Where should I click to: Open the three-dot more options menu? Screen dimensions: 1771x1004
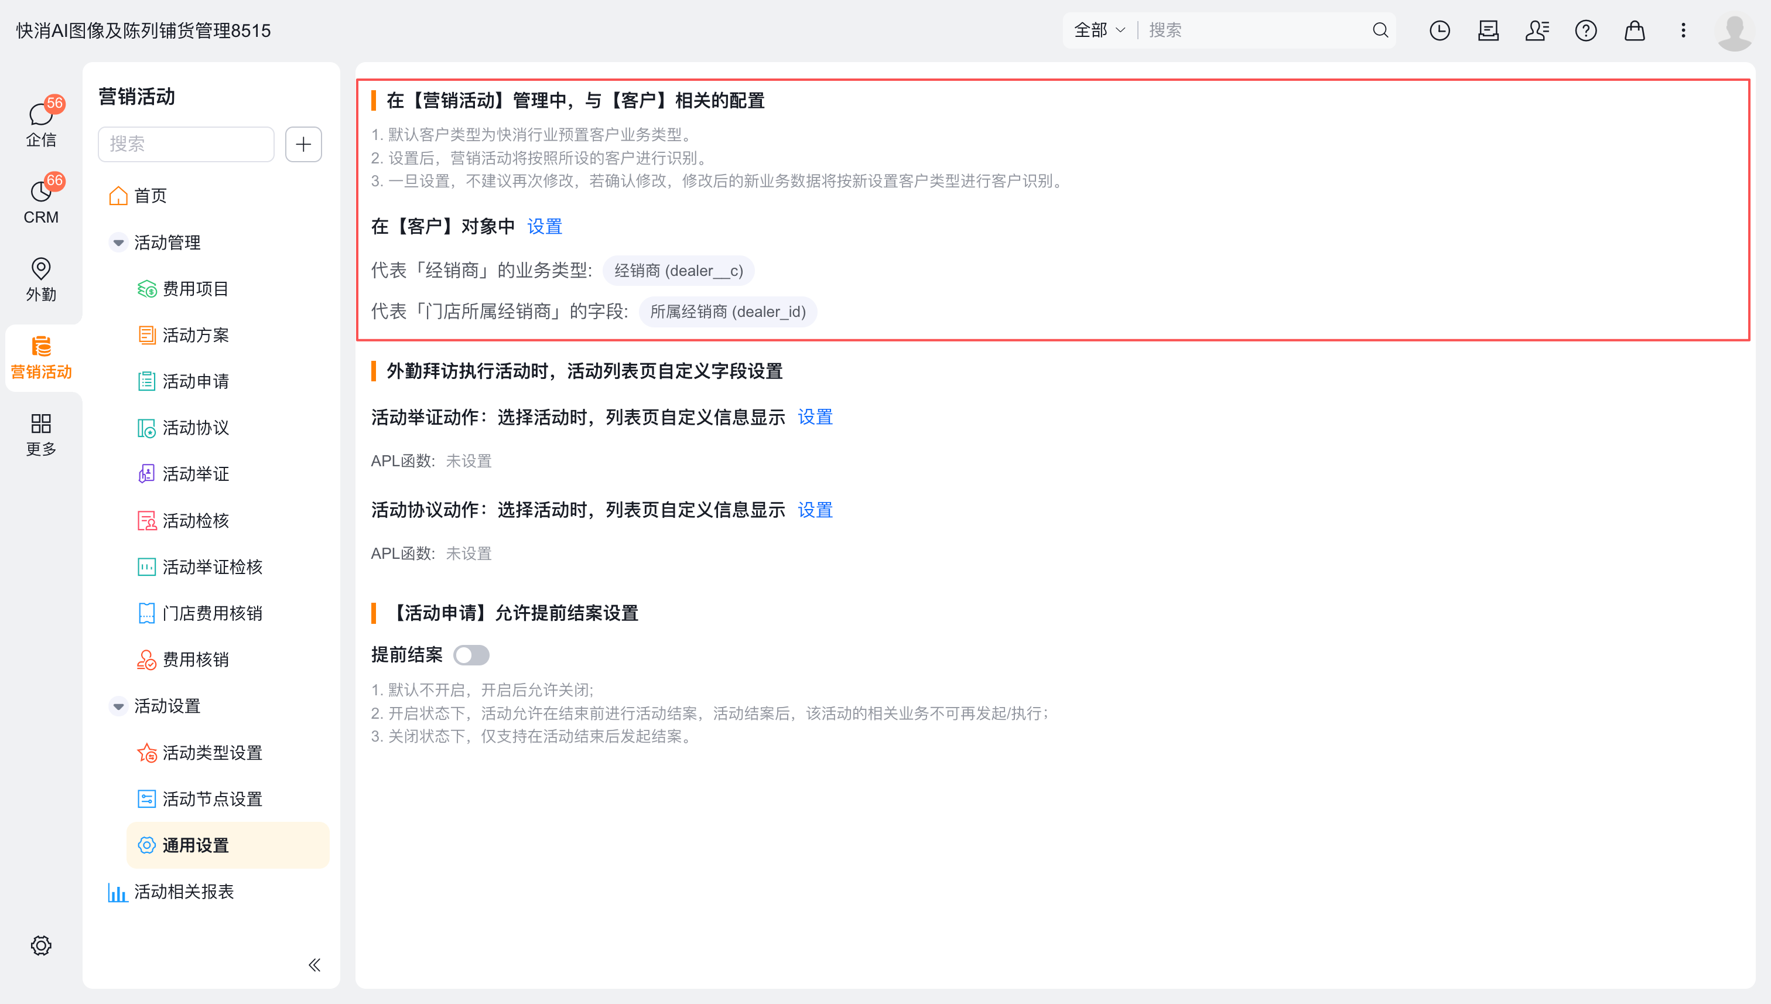1684,30
